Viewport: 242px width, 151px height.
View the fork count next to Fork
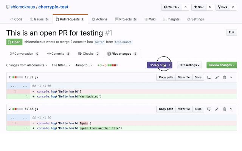[233, 7]
